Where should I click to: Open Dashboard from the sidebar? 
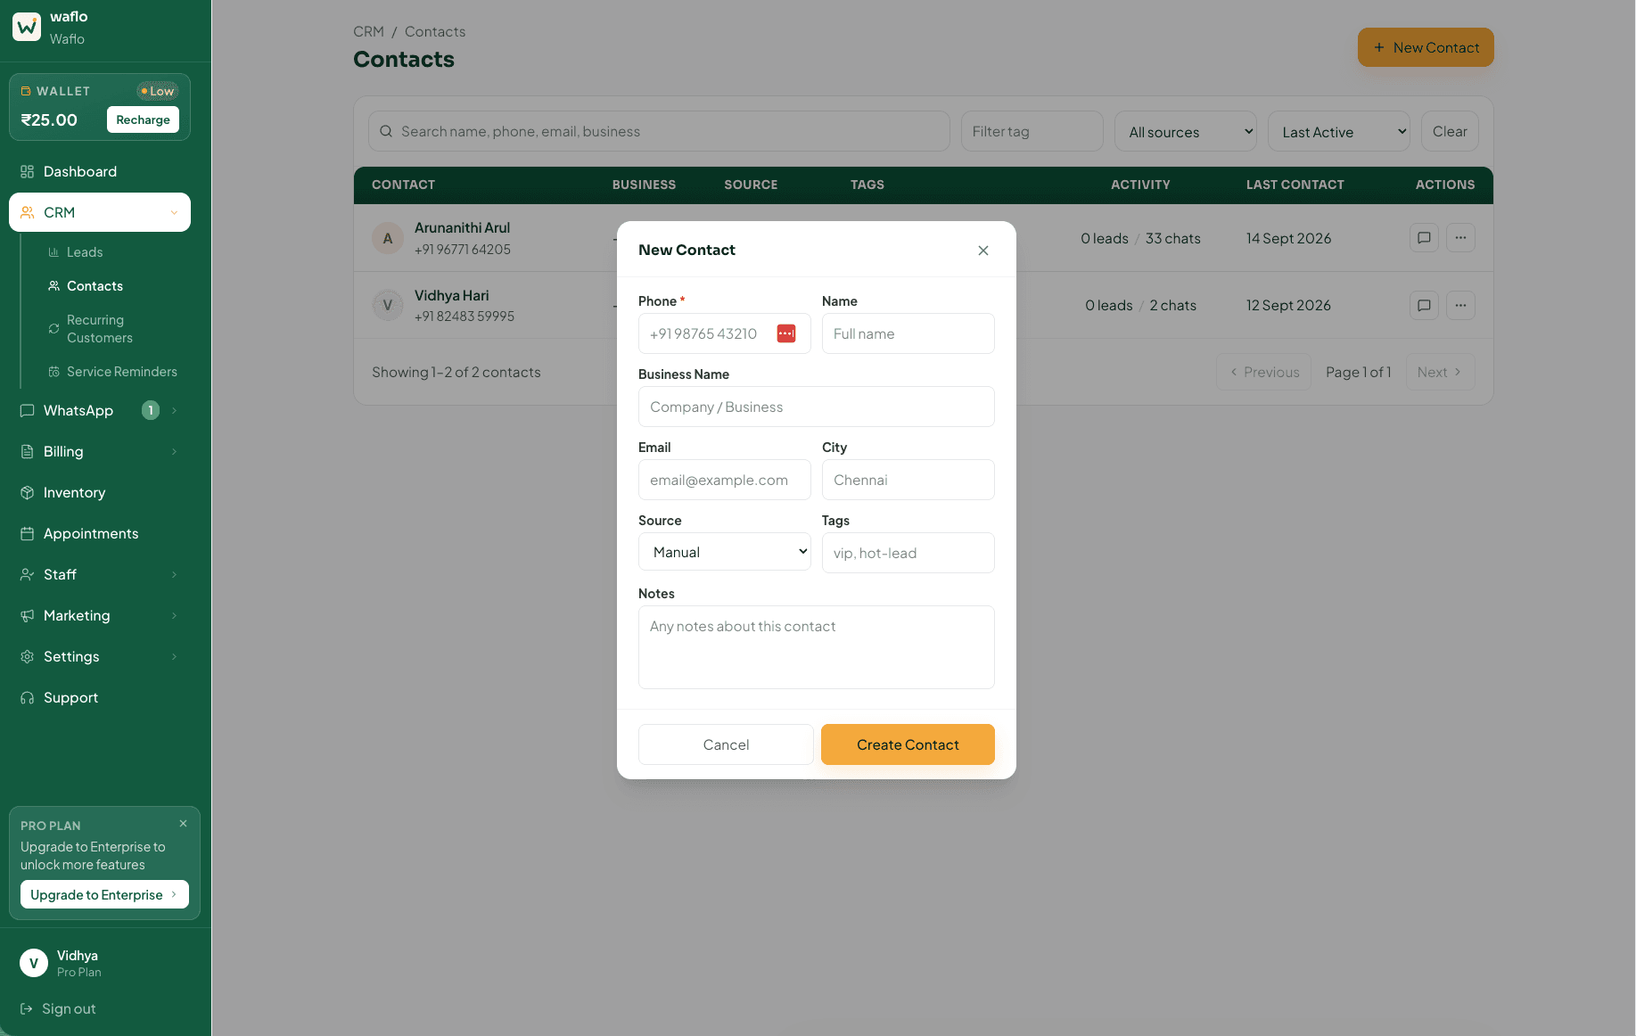100,171
